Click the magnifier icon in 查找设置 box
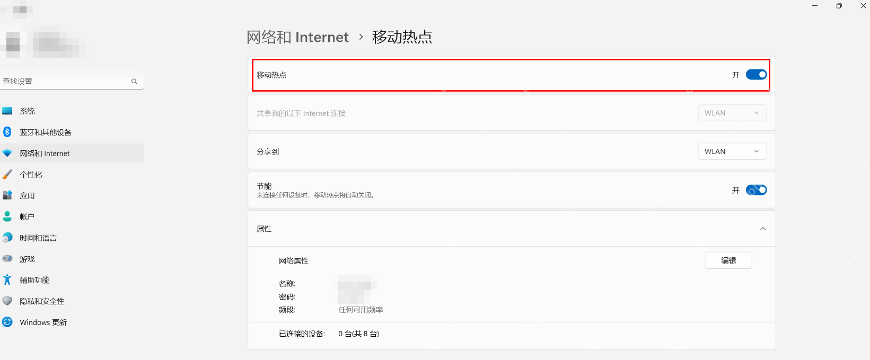870x360 pixels. tap(134, 82)
